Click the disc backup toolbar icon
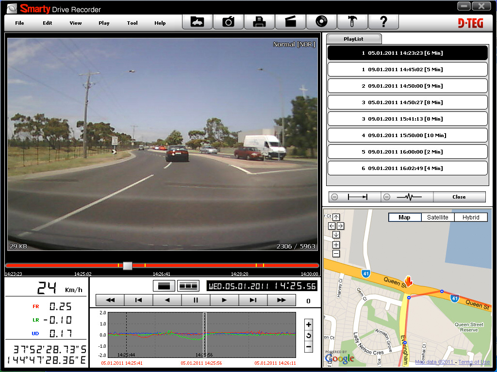497x372 pixels. point(321,22)
